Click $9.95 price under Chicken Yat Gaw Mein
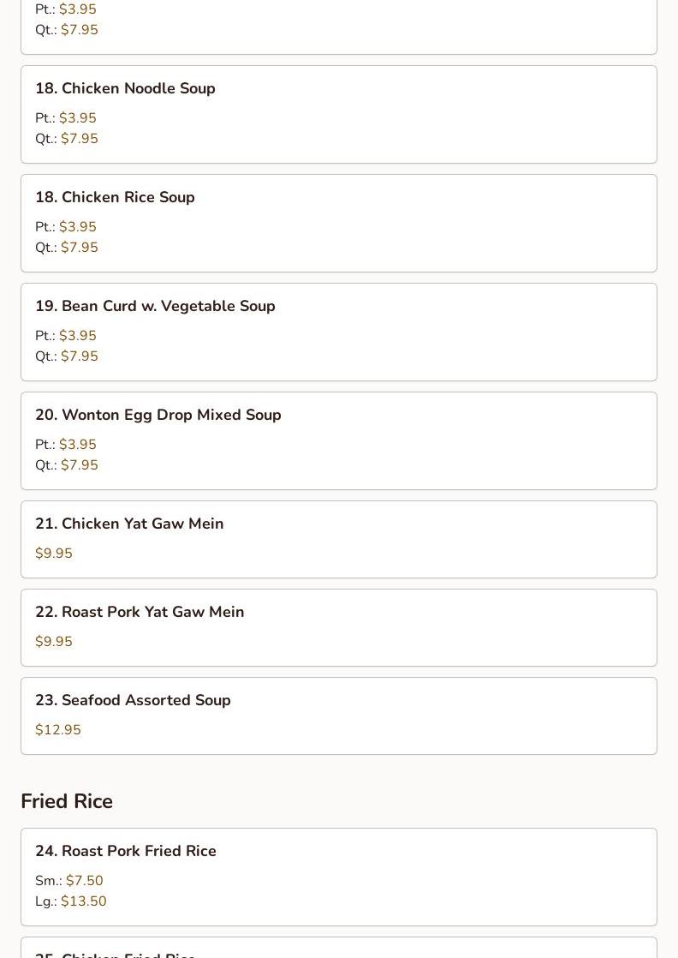This screenshot has width=678, height=958. (x=54, y=553)
